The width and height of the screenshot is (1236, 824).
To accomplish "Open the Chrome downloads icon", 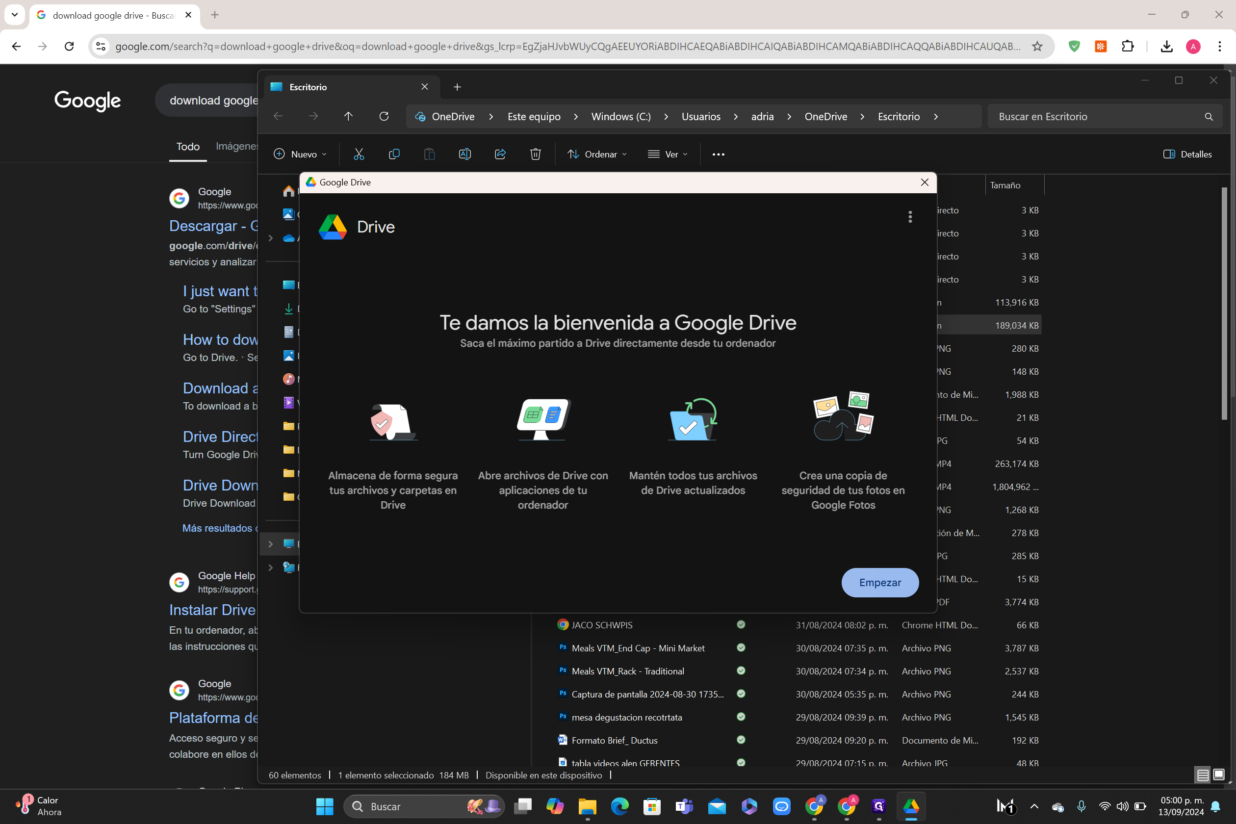I will pos(1166,46).
